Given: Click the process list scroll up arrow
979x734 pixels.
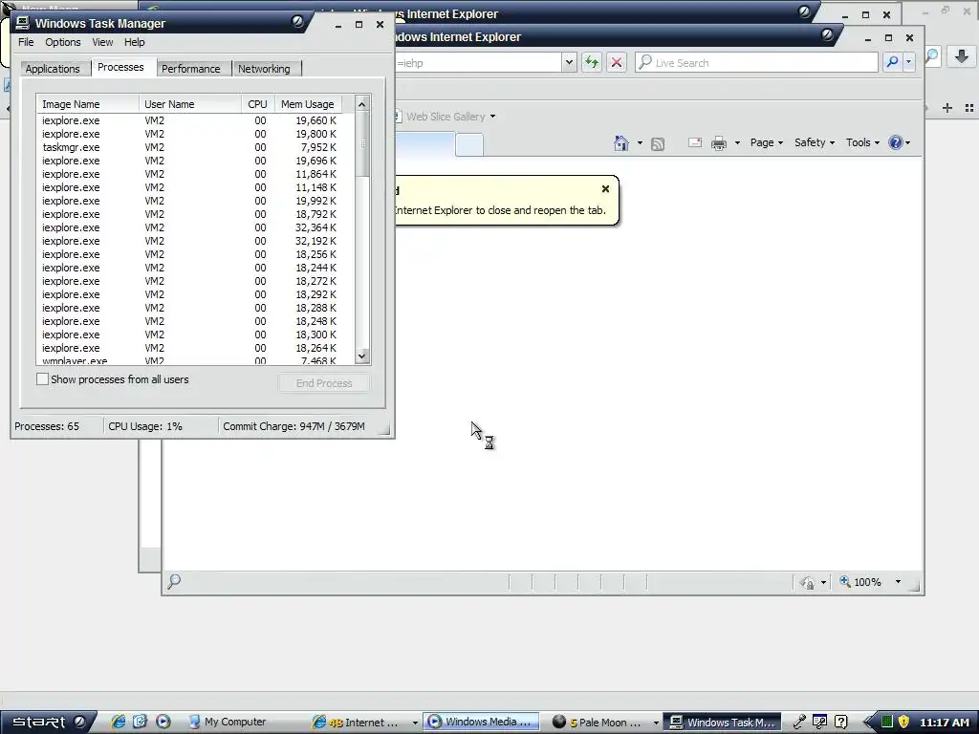Looking at the screenshot, I should click(362, 103).
